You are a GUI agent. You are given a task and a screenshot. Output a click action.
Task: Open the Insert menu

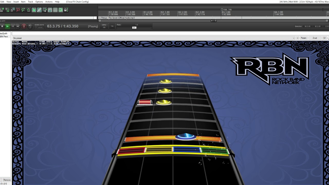click(x=16, y=2)
